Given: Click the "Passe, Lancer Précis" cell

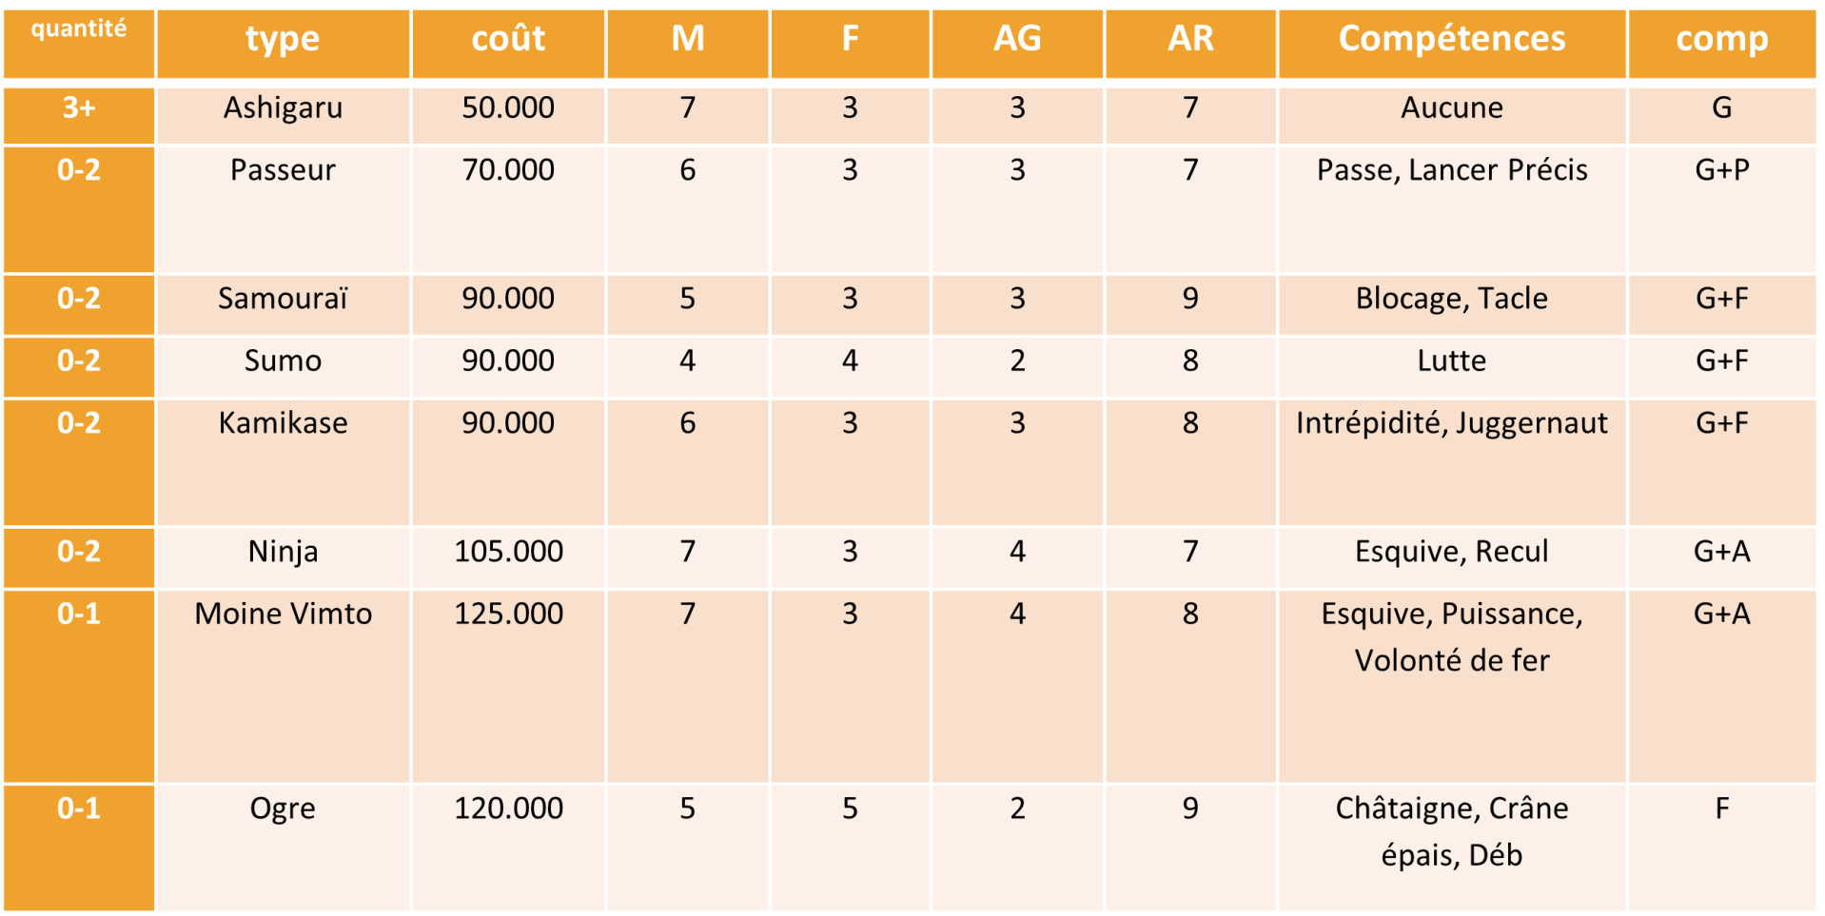Looking at the screenshot, I should point(1451,170).
